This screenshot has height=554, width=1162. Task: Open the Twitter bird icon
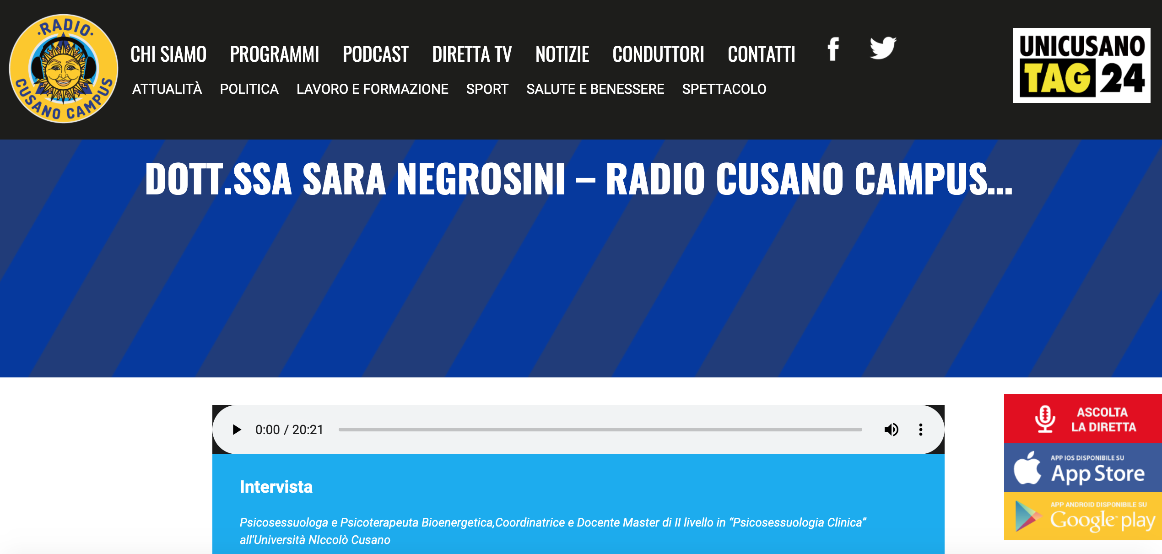[883, 48]
